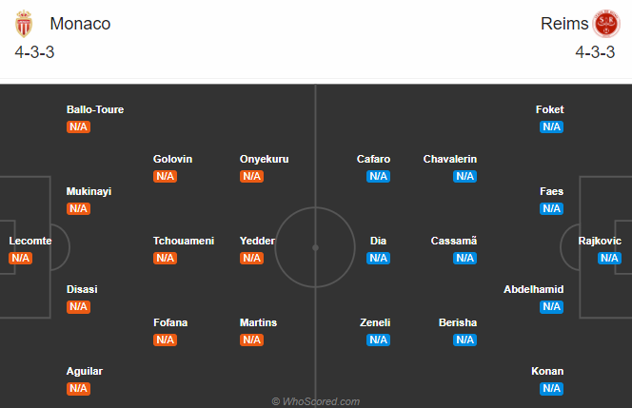Click Rajkovic's N/A rating badge
632x408 pixels.
[609, 258]
